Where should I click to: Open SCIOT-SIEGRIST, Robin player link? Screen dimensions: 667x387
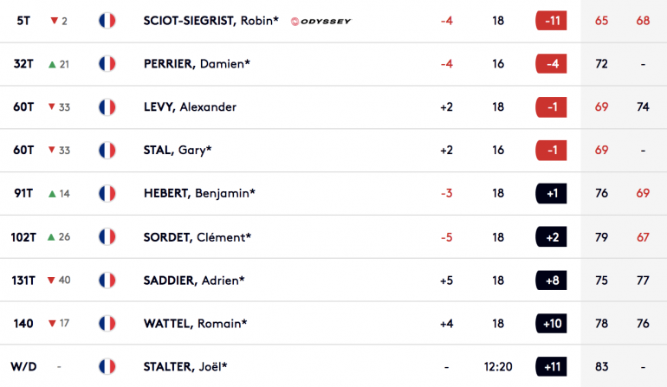point(211,21)
